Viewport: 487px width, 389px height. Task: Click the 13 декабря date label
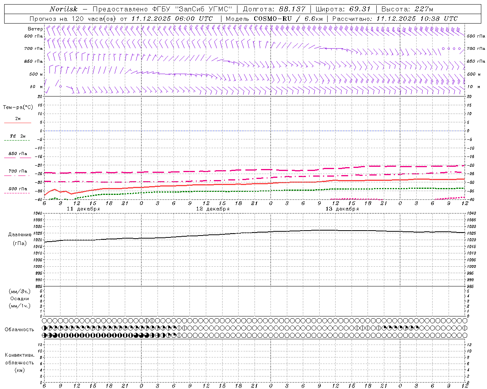(342, 209)
